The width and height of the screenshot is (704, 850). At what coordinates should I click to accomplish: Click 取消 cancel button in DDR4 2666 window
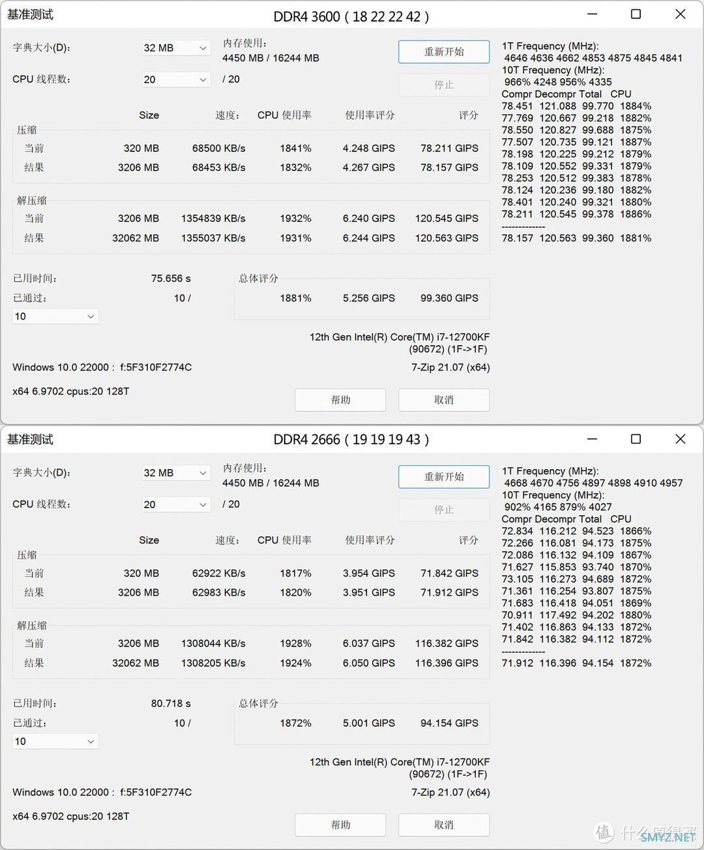pyautogui.click(x=444, y=825)
